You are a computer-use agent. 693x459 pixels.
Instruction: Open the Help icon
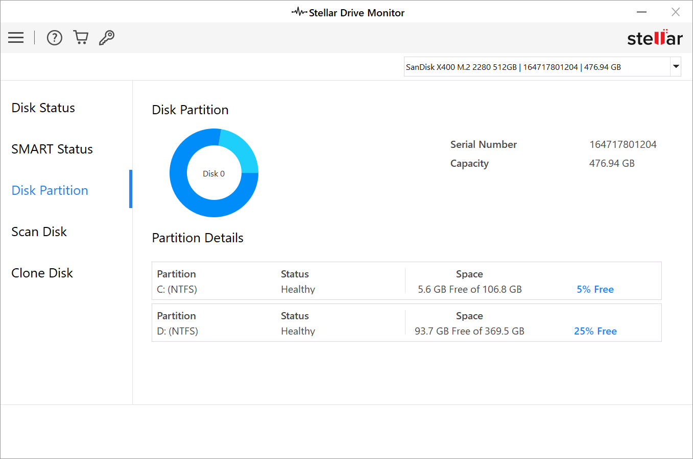coord(54,37)
